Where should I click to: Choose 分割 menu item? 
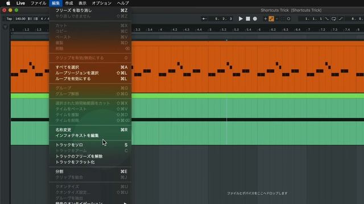pyautogui.click(x=90, y=172)
